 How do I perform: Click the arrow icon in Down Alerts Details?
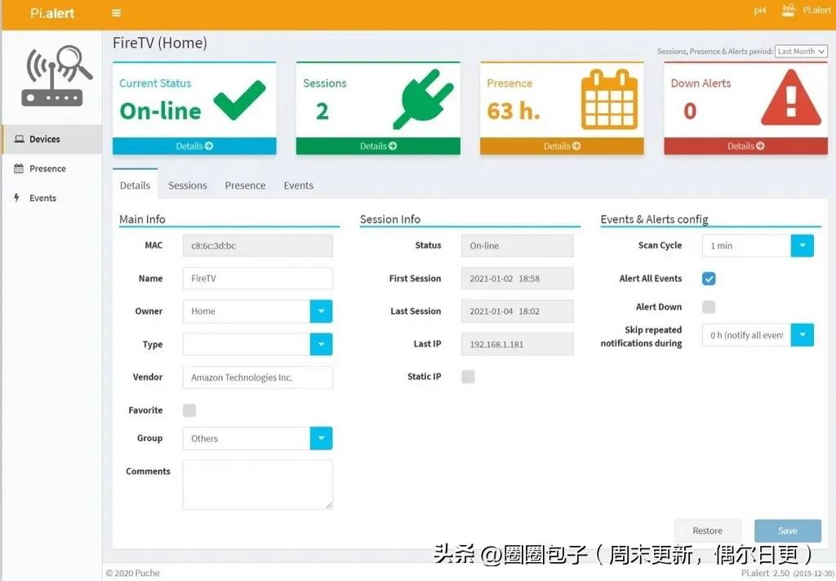click(760, 146)
